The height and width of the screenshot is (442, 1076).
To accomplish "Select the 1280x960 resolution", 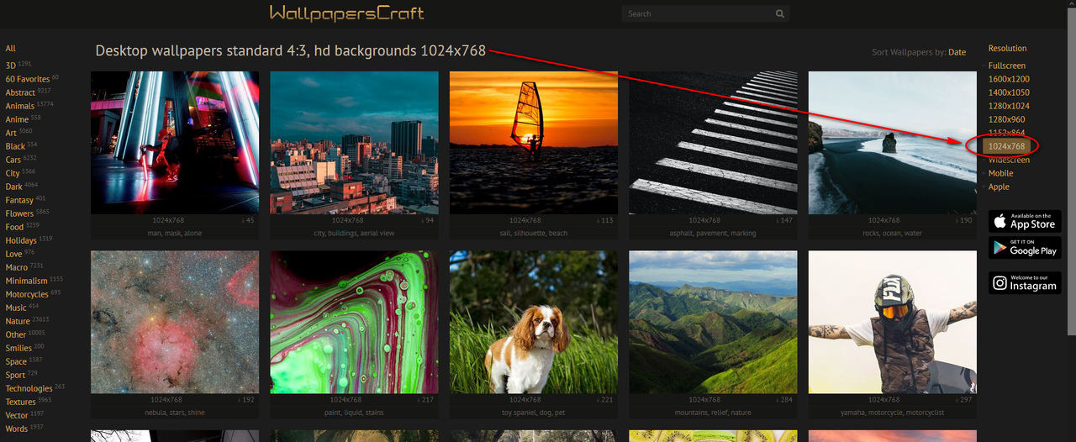I will point(1006,119).
